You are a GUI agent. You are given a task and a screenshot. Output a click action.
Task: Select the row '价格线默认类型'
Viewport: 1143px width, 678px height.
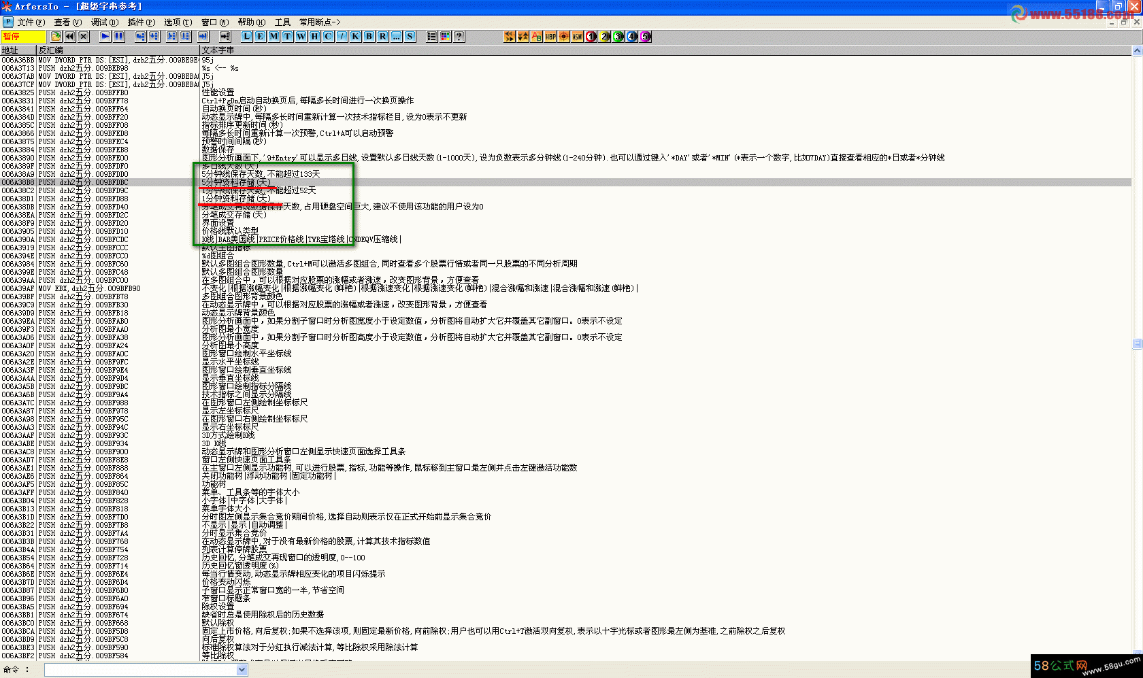pyautogui.click(x=565, y=231)
